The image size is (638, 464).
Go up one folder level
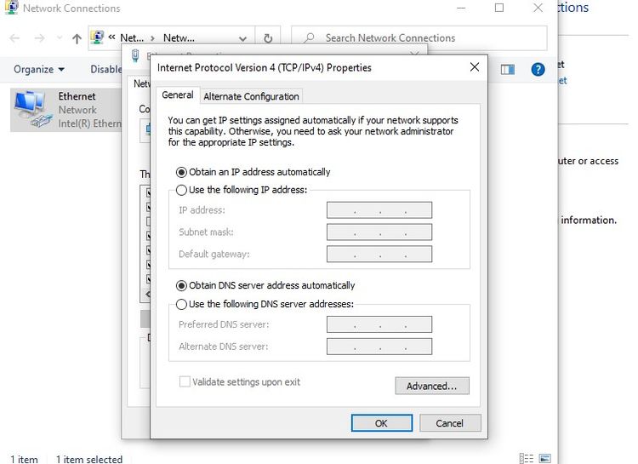tap(77, 38)
